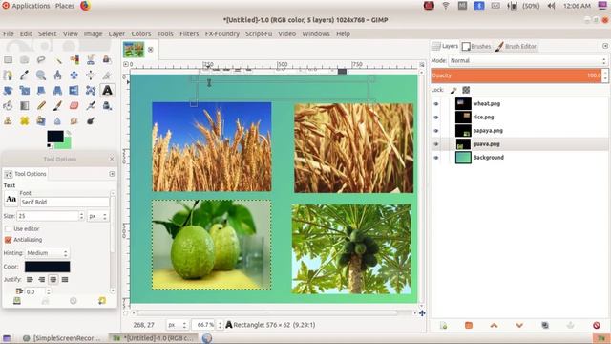Disable the Antialiasing checkbox

tap(8, 240)
